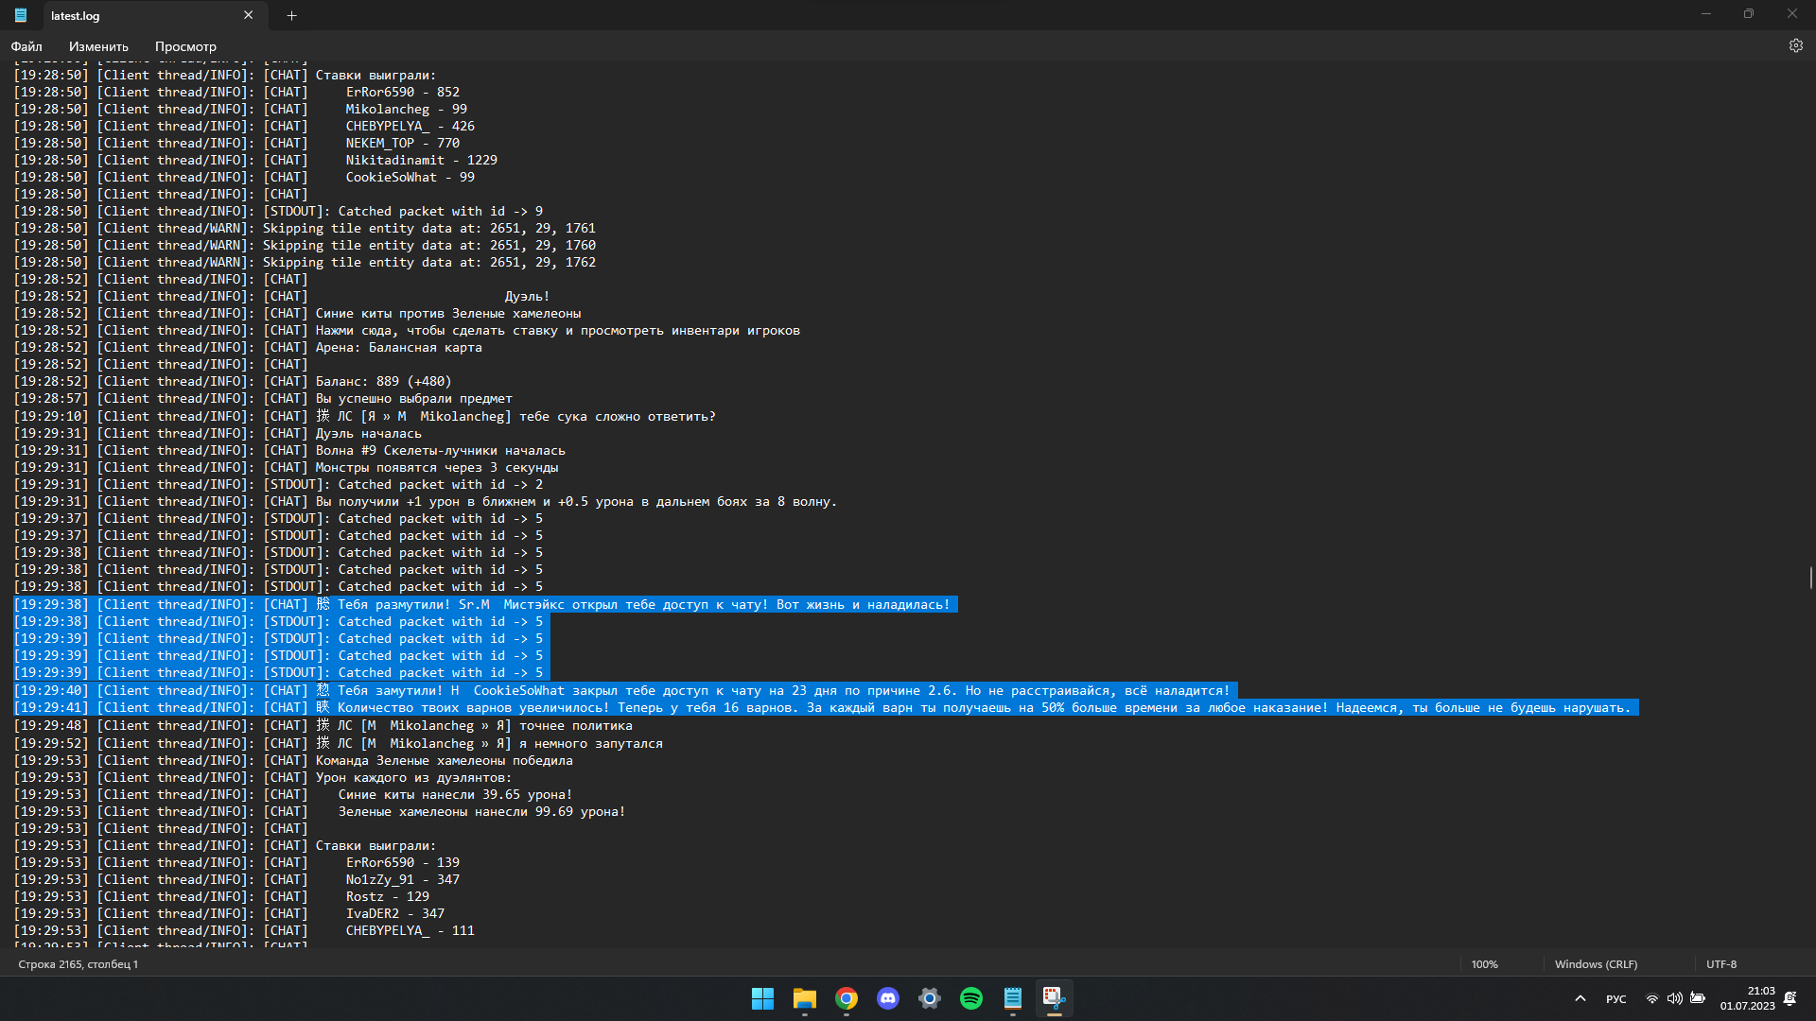Open Notepad settings gear
Screen dimensions: 1816x1021
point(1795,45)
